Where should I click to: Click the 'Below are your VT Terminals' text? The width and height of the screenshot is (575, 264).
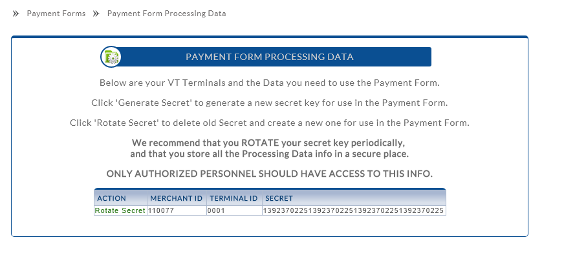[x=269, y=83]
